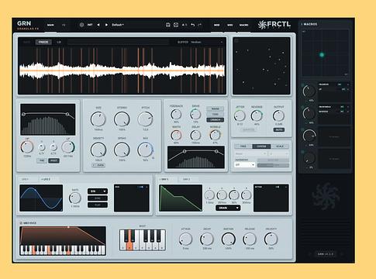Toggle the AUTO output button

(x=279, y=129)
